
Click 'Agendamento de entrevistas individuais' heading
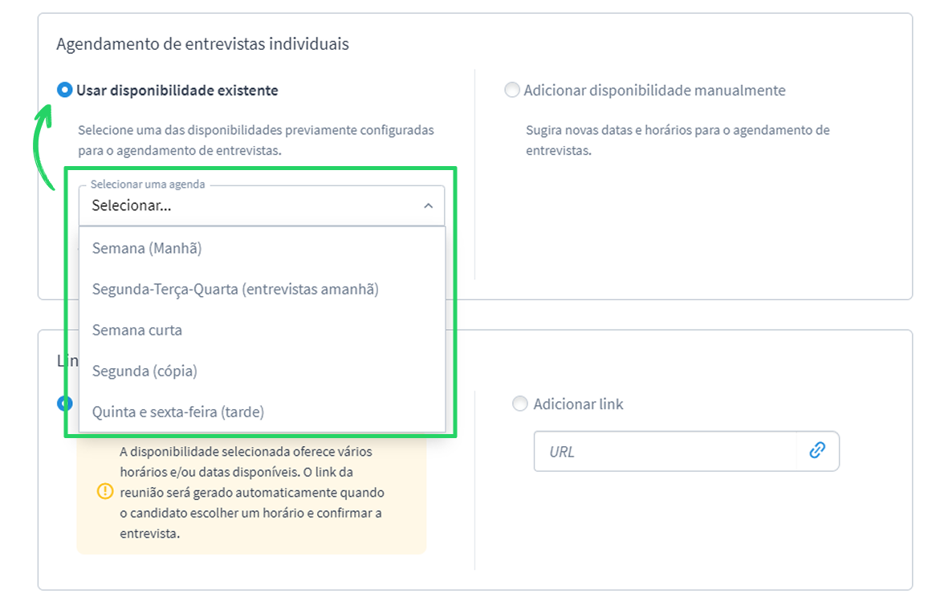pyautogui.click(x=202, y=44)
